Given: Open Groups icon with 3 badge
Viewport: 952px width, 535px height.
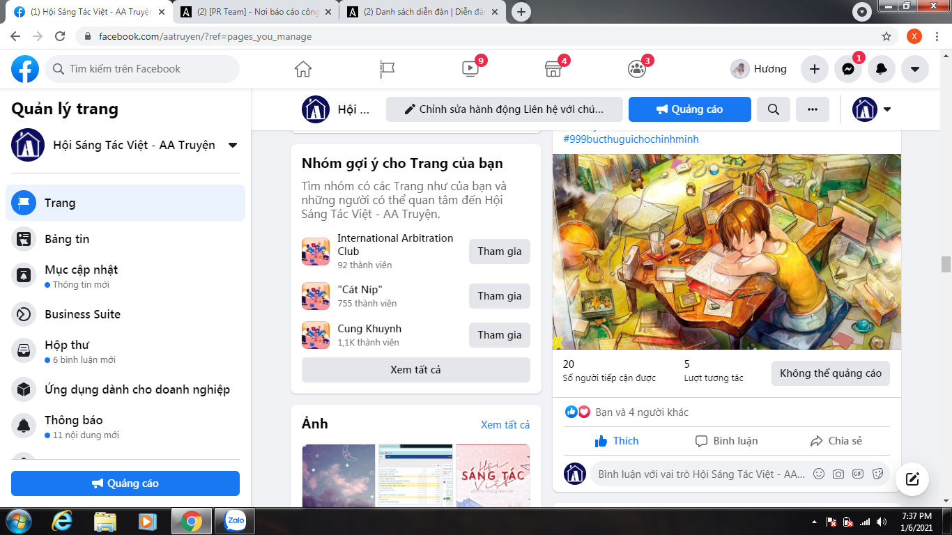Looking at the screenshot, I should [x=637, y=69].
